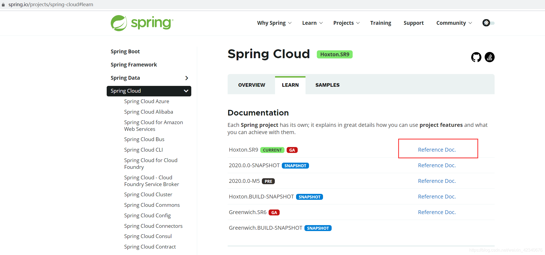Click the Documentation heading
This screenshot has height=255, width=545.
point(258,113)
